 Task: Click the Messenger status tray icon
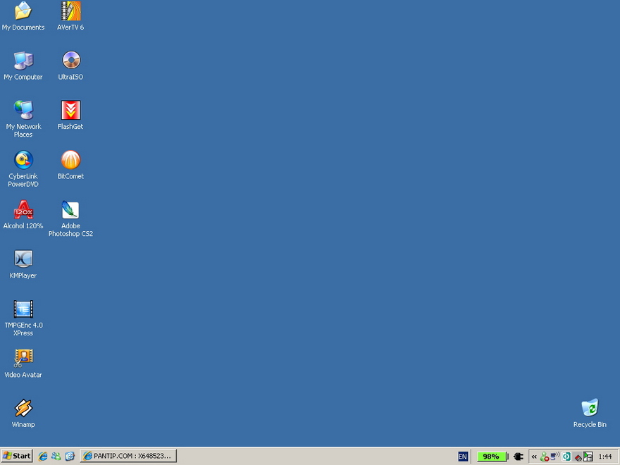click(544, 457)
